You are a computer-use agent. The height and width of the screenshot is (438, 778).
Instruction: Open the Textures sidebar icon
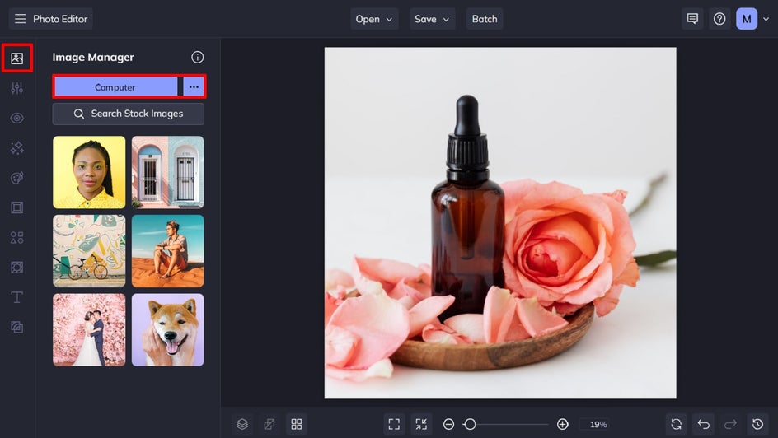click(16, 327)
